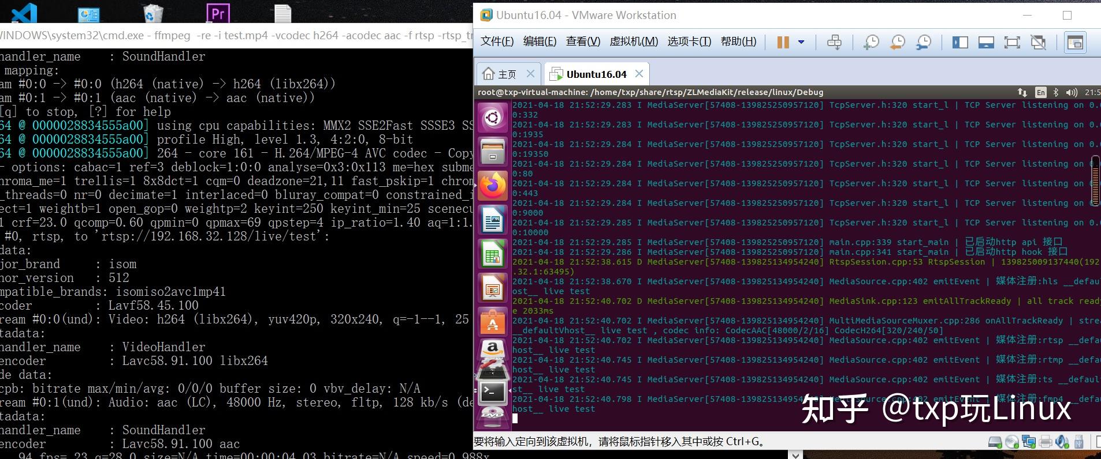The image size is (1101, 459).
Task: Open the Control Panel desktop shortcut
Action: pyautogui.click(x=88, y=14)
